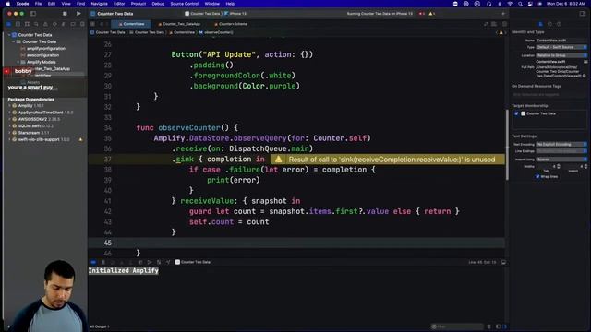Click the warning triangle on line 37
591x332 pixels.
[278, 160]
